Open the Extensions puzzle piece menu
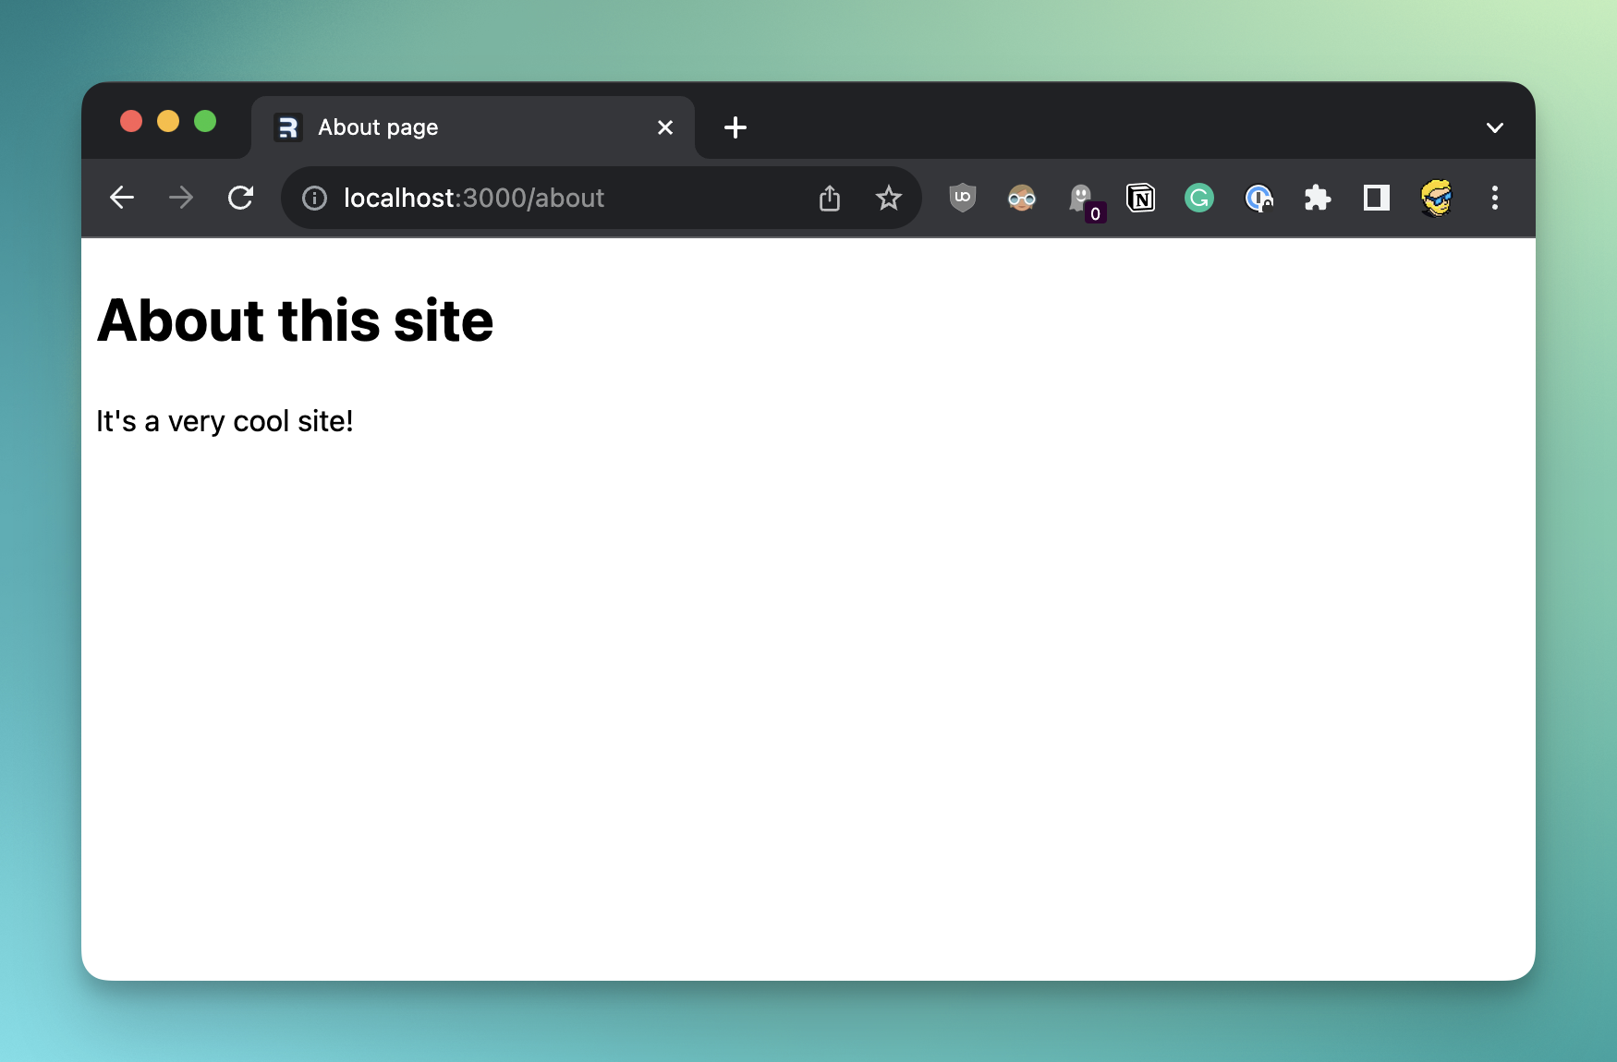 1317,198
